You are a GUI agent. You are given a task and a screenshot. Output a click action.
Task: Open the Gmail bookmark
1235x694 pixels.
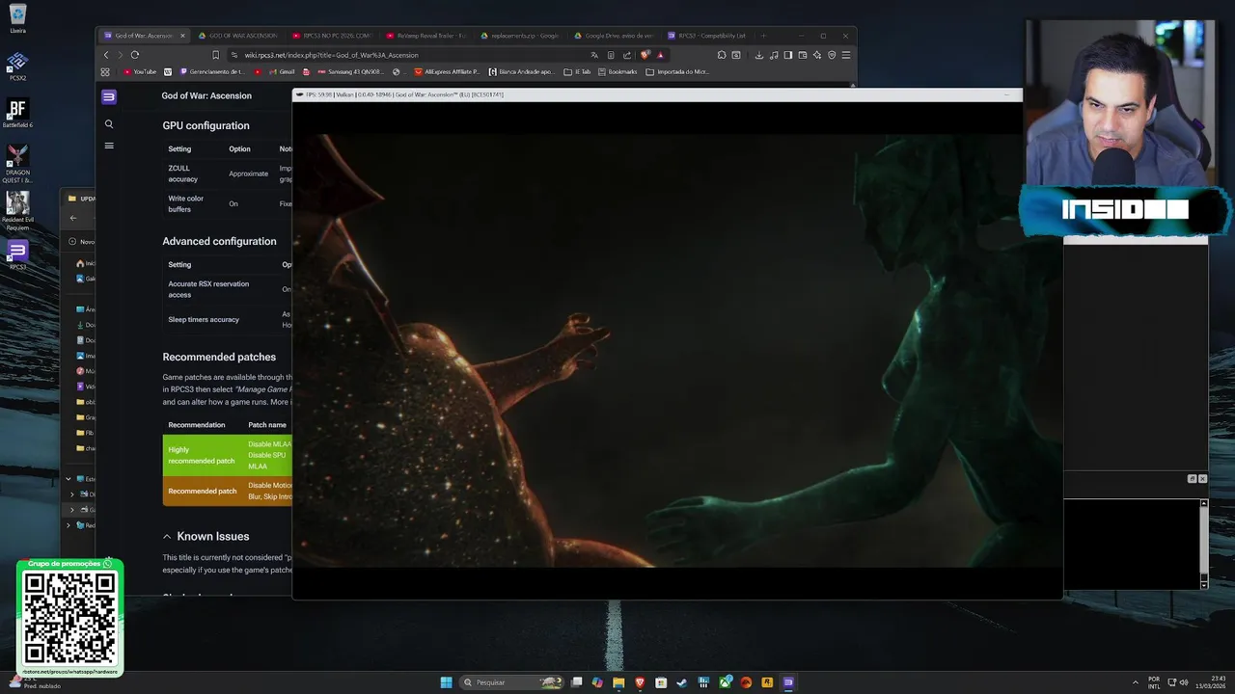pyautogui.click(x=283, y=71)
